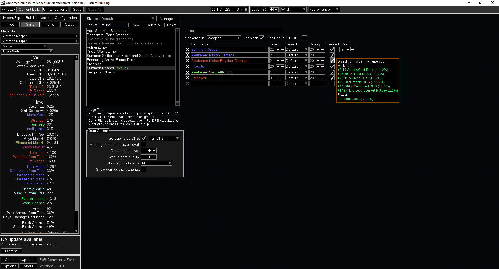Click the socket groups list scrollbar
Viewport: 499px width, 269px height.
178,67
